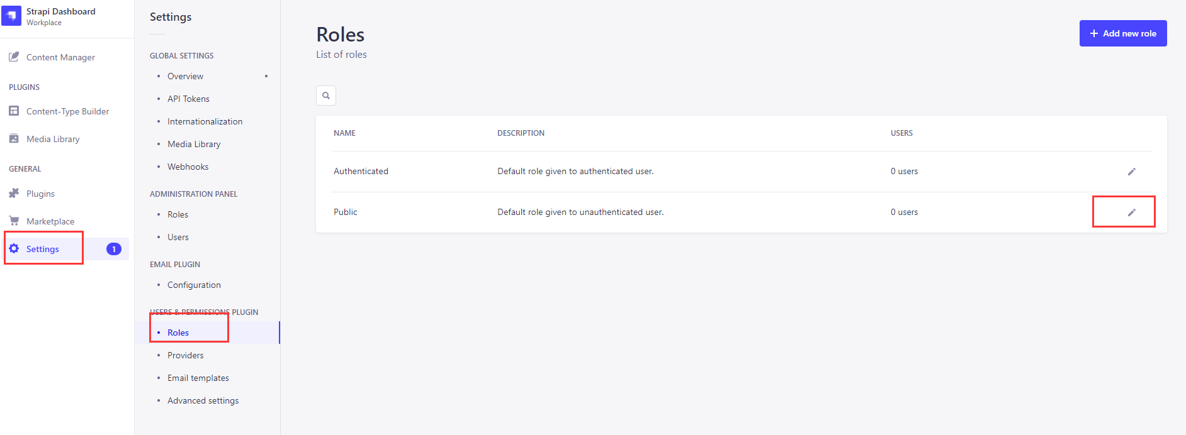Open the Marketplace
This screenshot has height=435, width=1186.
50,221
